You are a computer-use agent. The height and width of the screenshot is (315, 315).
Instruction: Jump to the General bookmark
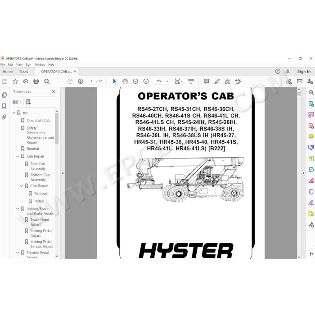pyautogui.click(x=33, y=148)
